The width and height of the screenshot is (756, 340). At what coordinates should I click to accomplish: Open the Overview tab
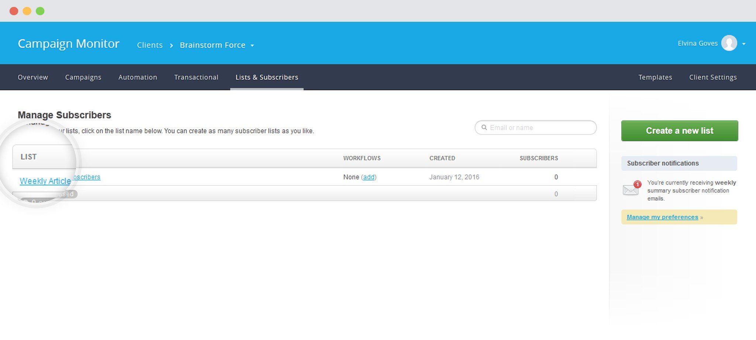click(33, 77)
